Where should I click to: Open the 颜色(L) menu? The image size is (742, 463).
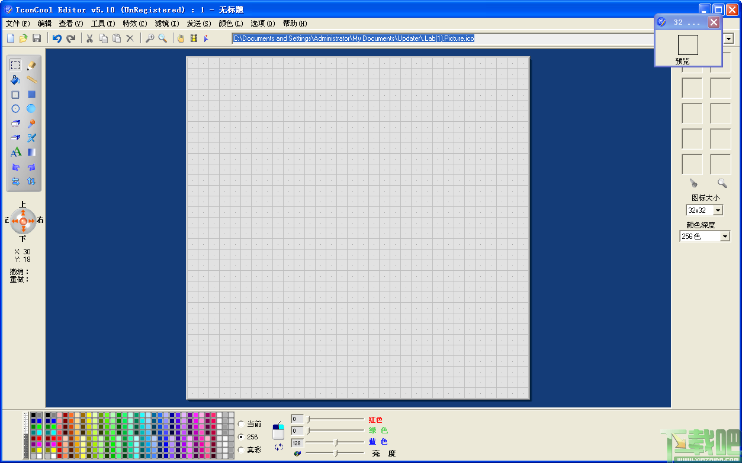pyautogui.click(x=230, y=24)
